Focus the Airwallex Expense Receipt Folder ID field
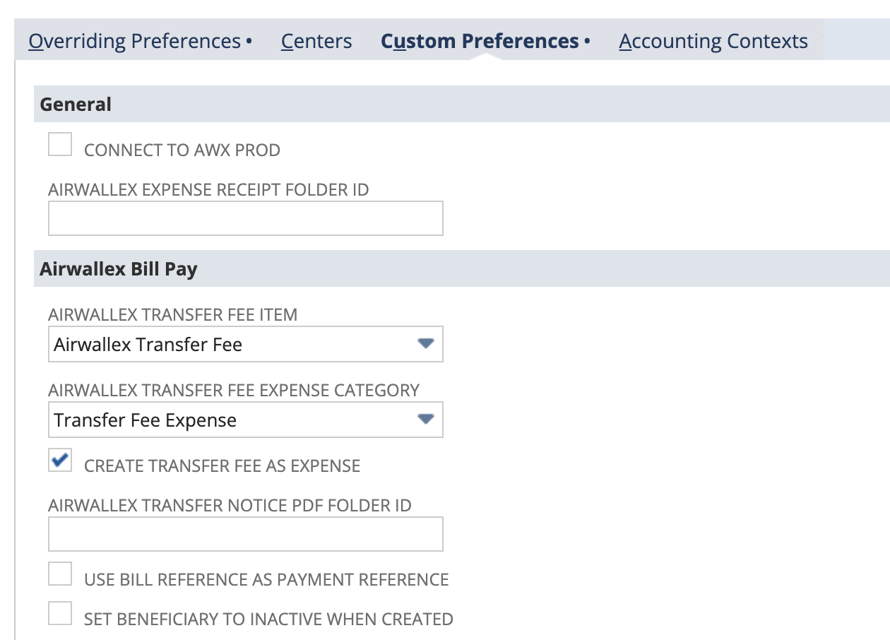This screenshot has width=890, height=640. click(245, 218)
